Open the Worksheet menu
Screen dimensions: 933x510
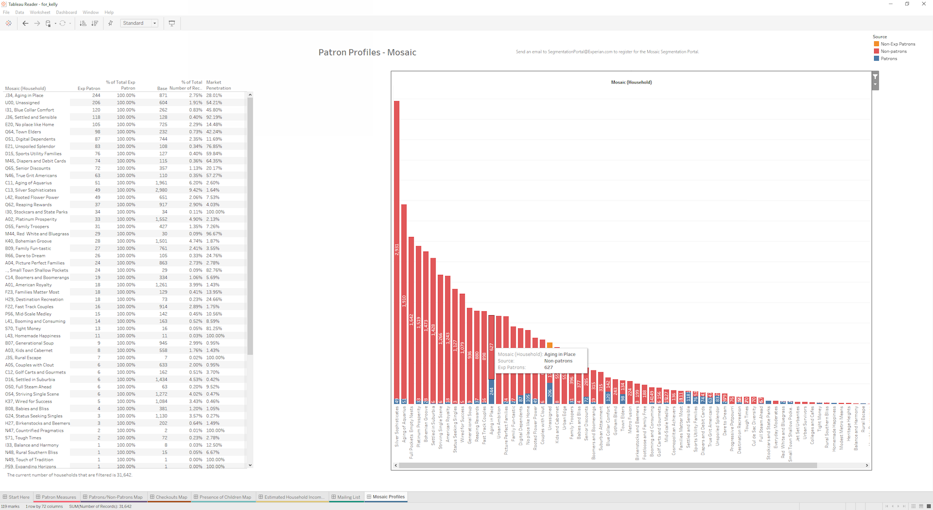pos(40,12)
